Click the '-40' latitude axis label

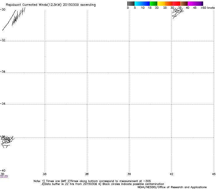tap(3, 171)
